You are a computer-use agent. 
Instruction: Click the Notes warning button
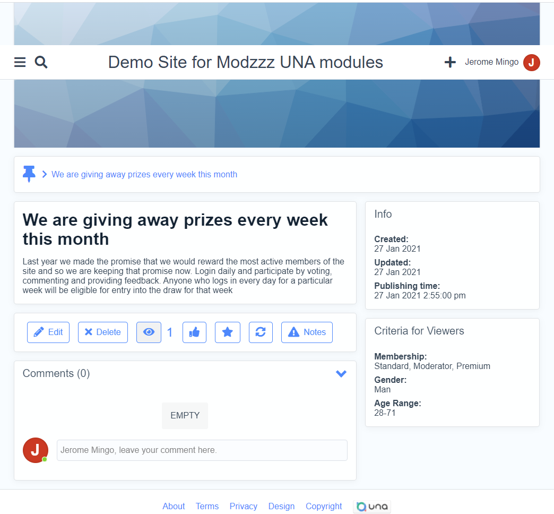point(307,332)
